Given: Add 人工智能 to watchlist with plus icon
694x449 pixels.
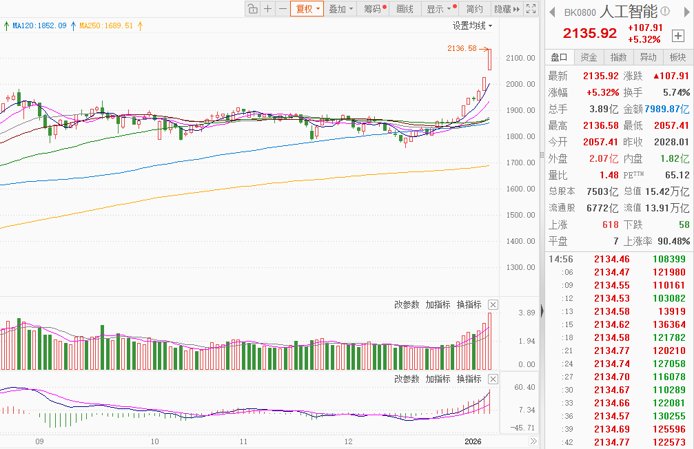Looking at the screenshot, I should coord(678,36).
